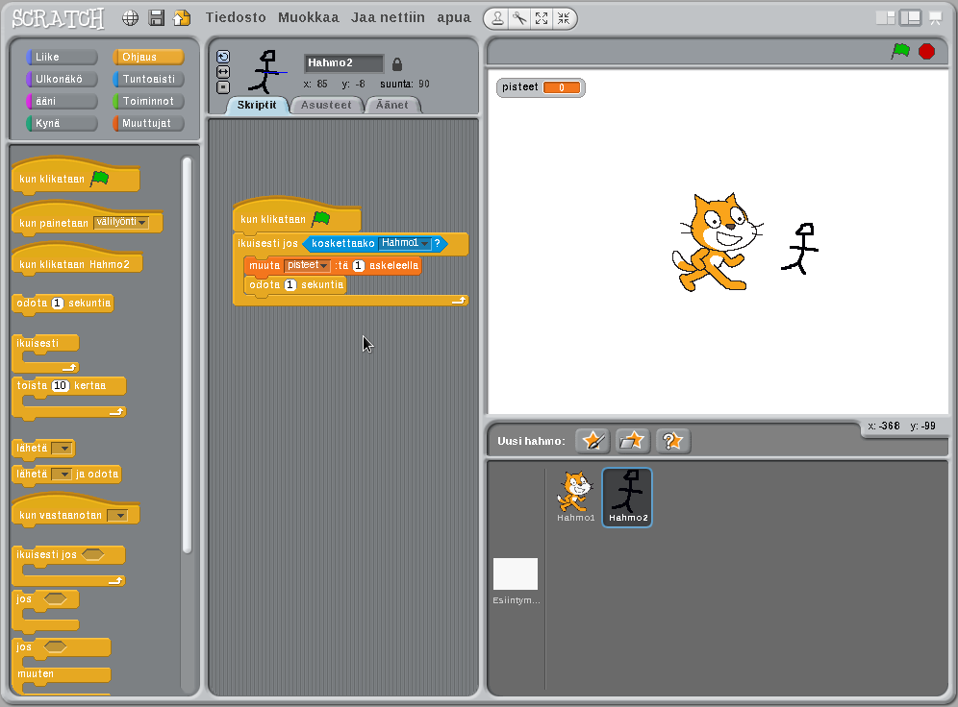This screenshot has height=707, width=958.
Task: Open the Liike block category
Action: click(62, 57)
